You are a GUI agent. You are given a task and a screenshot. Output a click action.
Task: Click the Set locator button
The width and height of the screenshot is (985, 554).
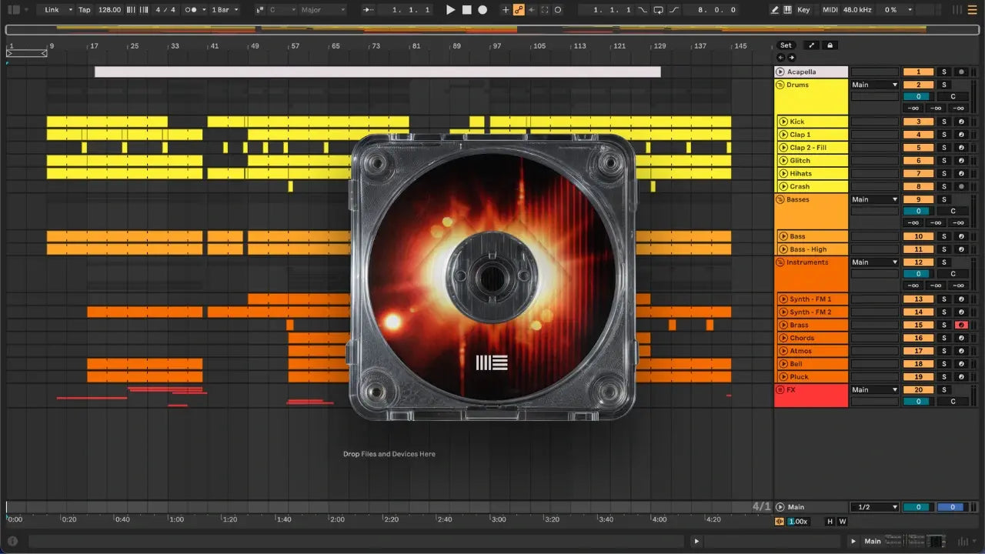tap(786, 45)
